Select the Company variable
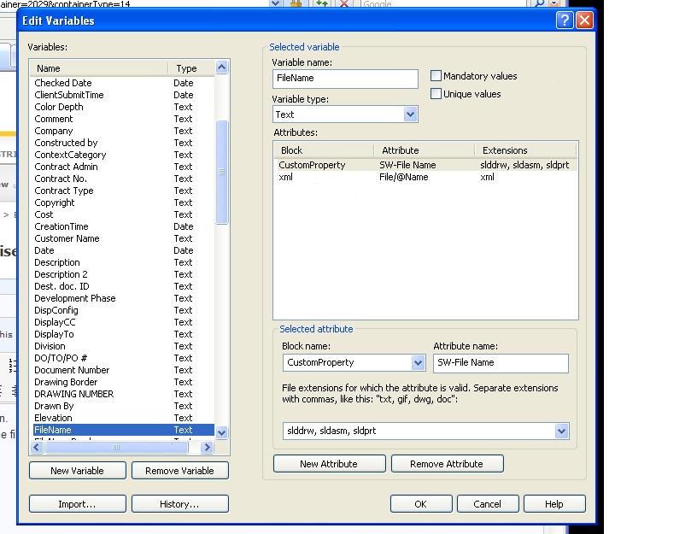 click(x=123, y=131)
